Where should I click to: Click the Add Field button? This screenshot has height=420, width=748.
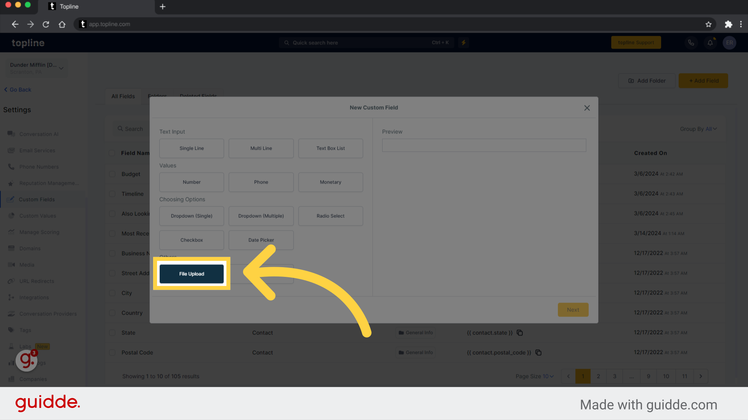(704, 80)
